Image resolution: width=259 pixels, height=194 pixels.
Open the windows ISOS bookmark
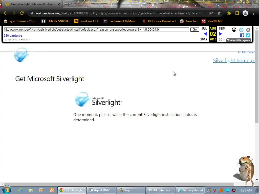(x=87, y=21)
